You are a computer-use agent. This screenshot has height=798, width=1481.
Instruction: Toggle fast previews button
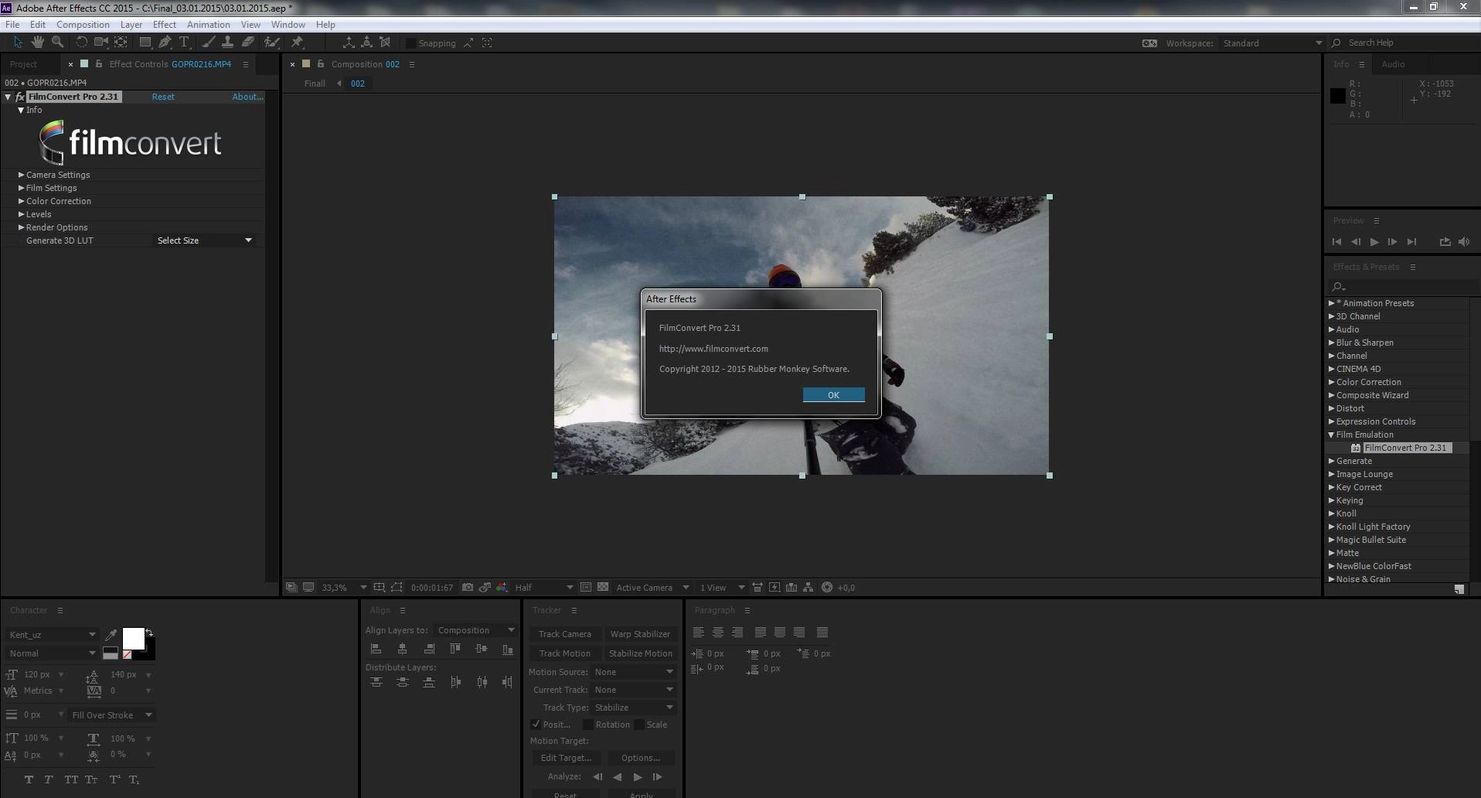pyautogui.click(x=775, y=588)
